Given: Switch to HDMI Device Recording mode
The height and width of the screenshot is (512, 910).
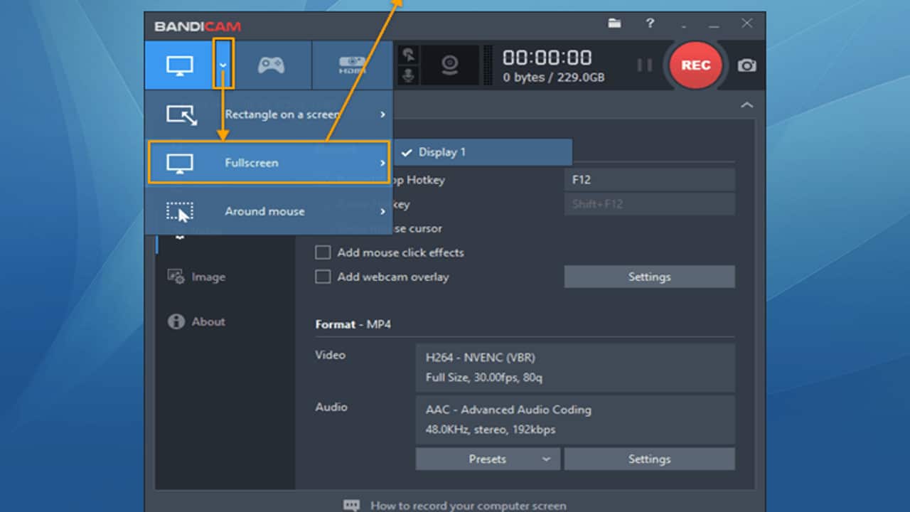Looking at the screenshot, I should (353, 65).
